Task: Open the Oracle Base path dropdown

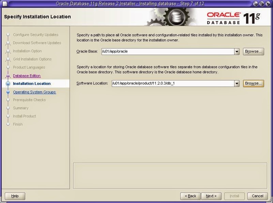Action: (x=237, y=52)
